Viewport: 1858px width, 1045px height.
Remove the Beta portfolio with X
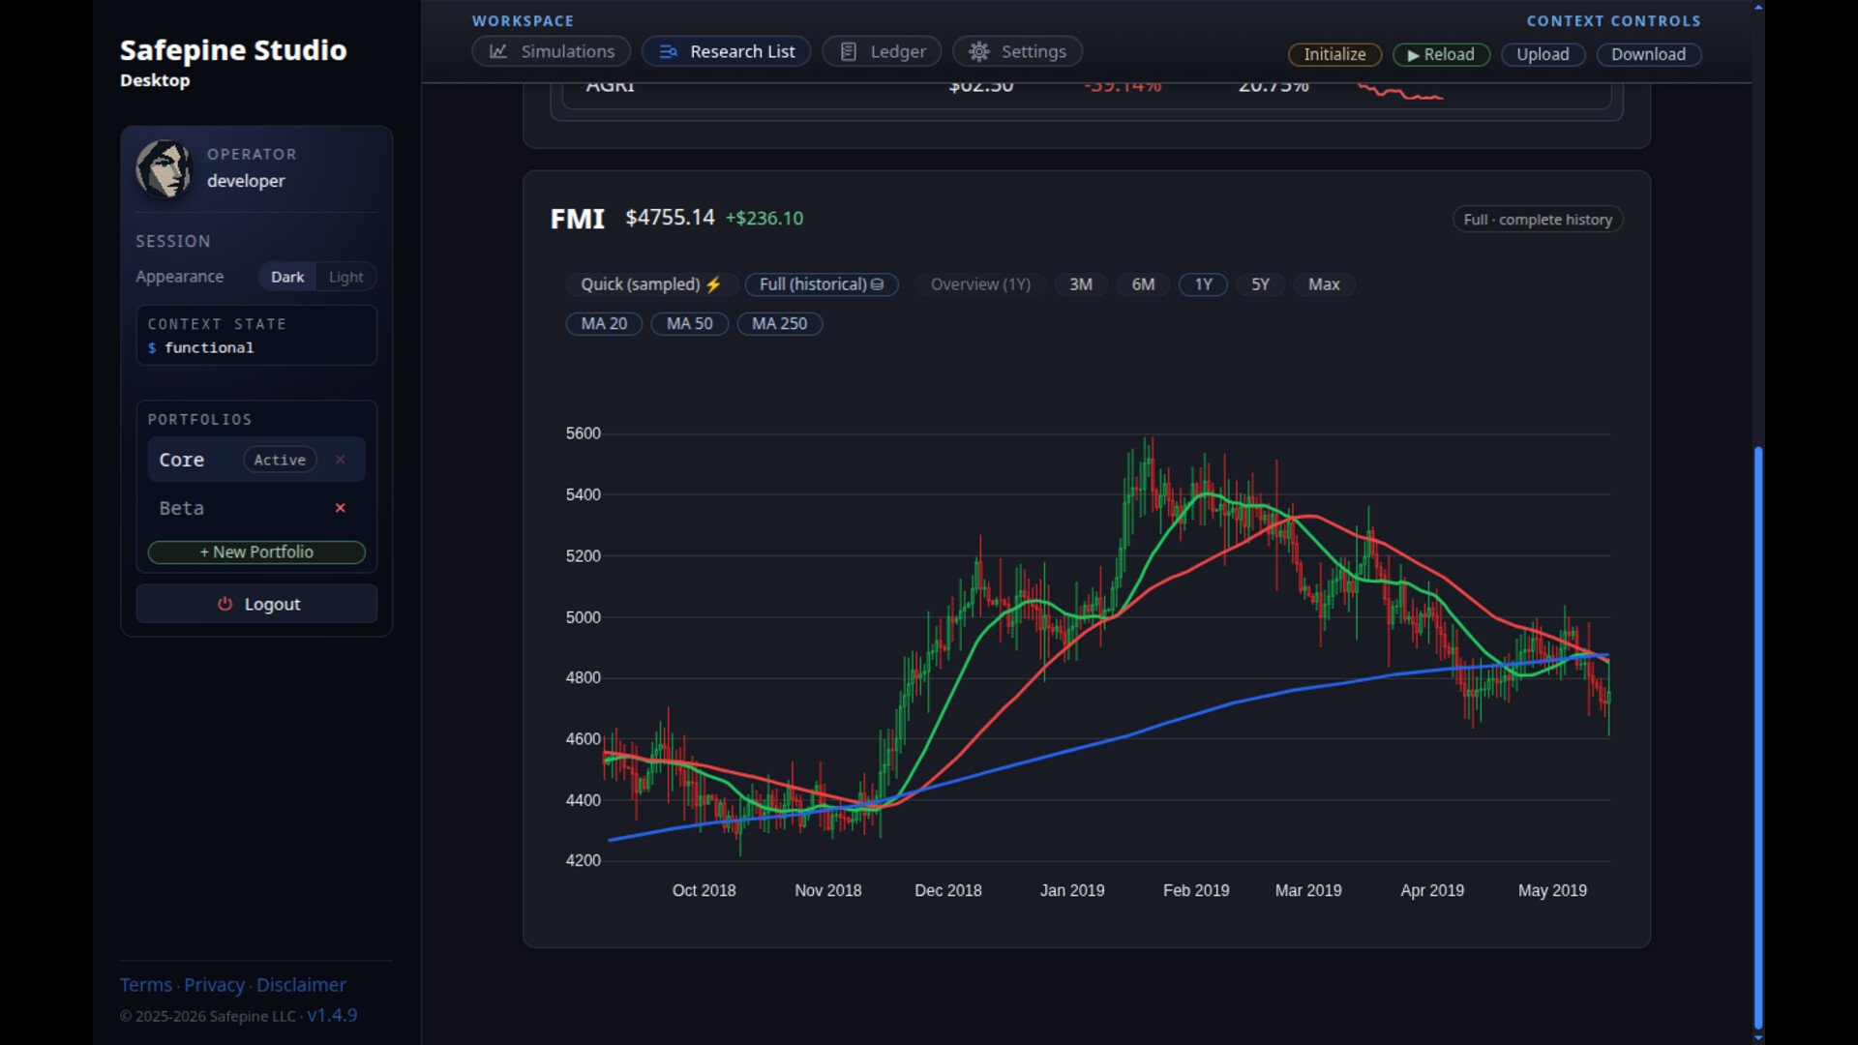coord(340,508)
